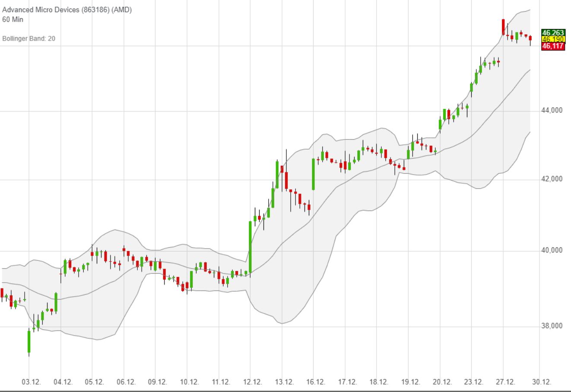Click the 60 Min interval label
The width and height of the screenshot is (571, 392).
(13, 19)
